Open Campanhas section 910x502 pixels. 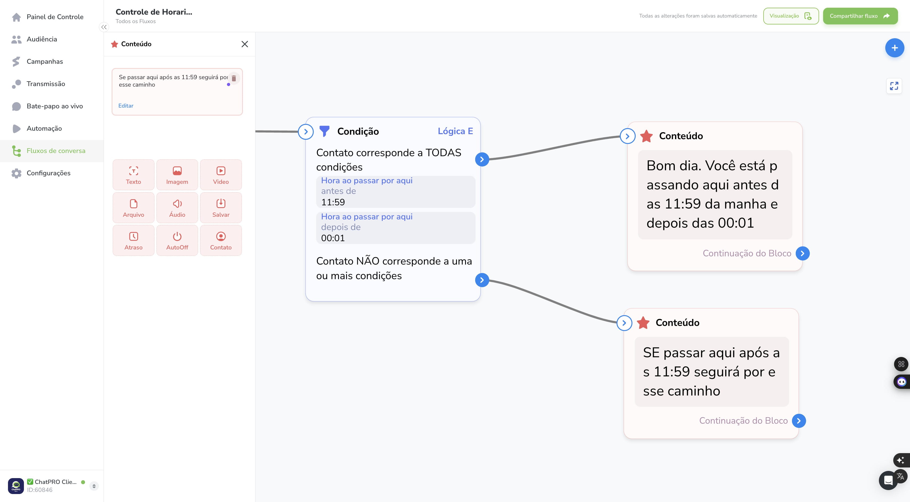point(52,61)
